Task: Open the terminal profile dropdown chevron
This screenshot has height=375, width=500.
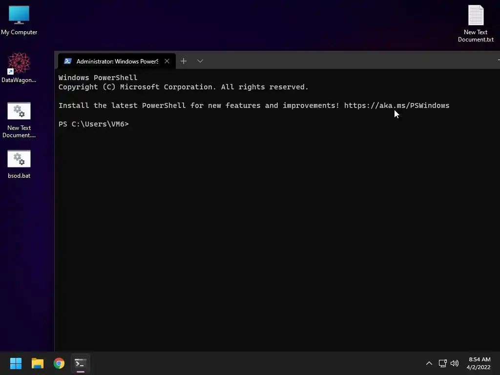Action: tap(200, 61)
